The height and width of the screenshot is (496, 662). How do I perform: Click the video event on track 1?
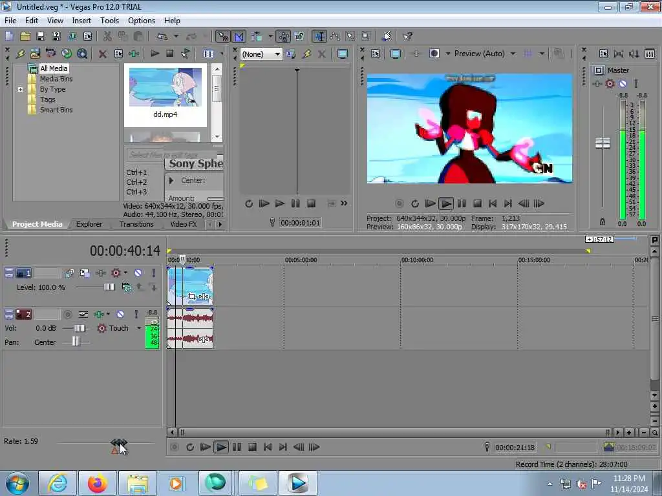click(x=190, y=286)
